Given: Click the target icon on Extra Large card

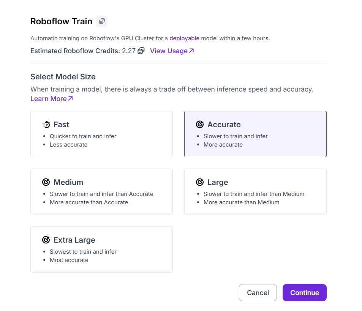Looking at the screenshot, I should (x=46, y=240).
